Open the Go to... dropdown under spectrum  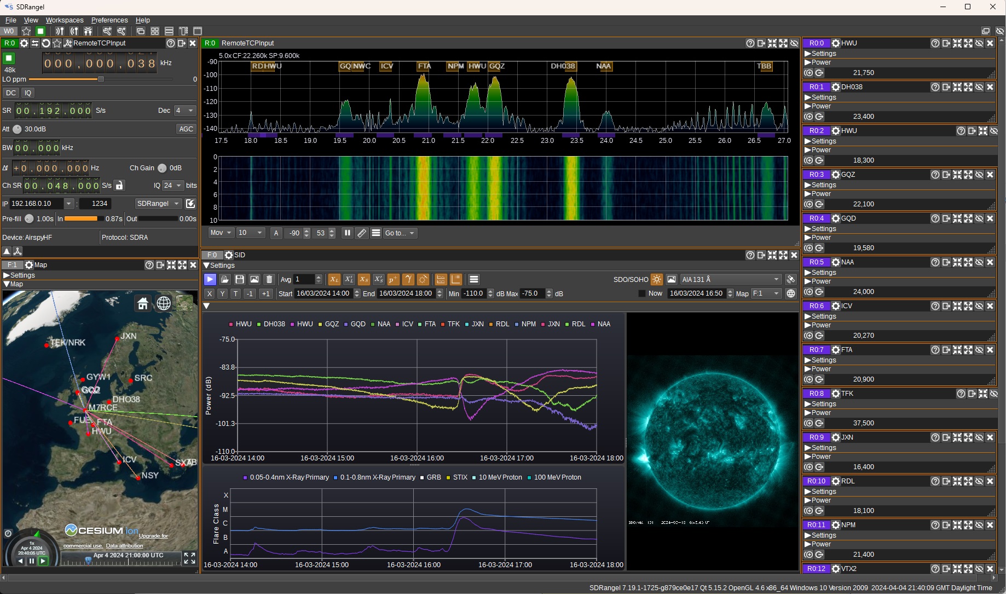400,233
